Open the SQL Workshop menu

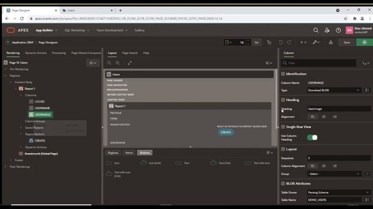tap(76, 30)
